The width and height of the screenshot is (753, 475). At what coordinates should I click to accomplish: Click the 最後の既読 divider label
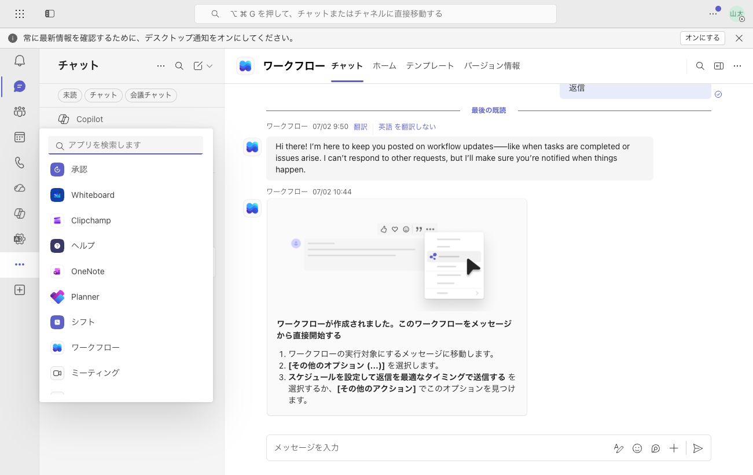488,111
